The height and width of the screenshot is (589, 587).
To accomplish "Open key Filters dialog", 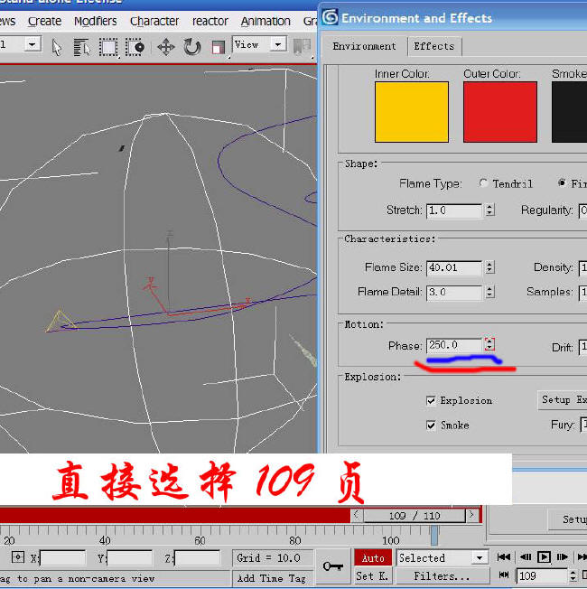I will click(442, 575).
